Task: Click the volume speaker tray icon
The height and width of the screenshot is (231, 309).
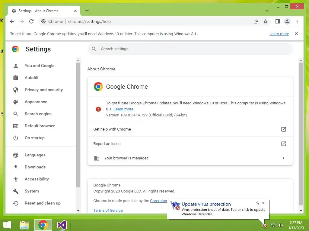Action: pos(280,225)
